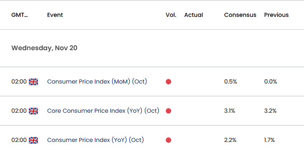Click UK flag beside Consumer Price Index (YoY)

pos(33,140)
